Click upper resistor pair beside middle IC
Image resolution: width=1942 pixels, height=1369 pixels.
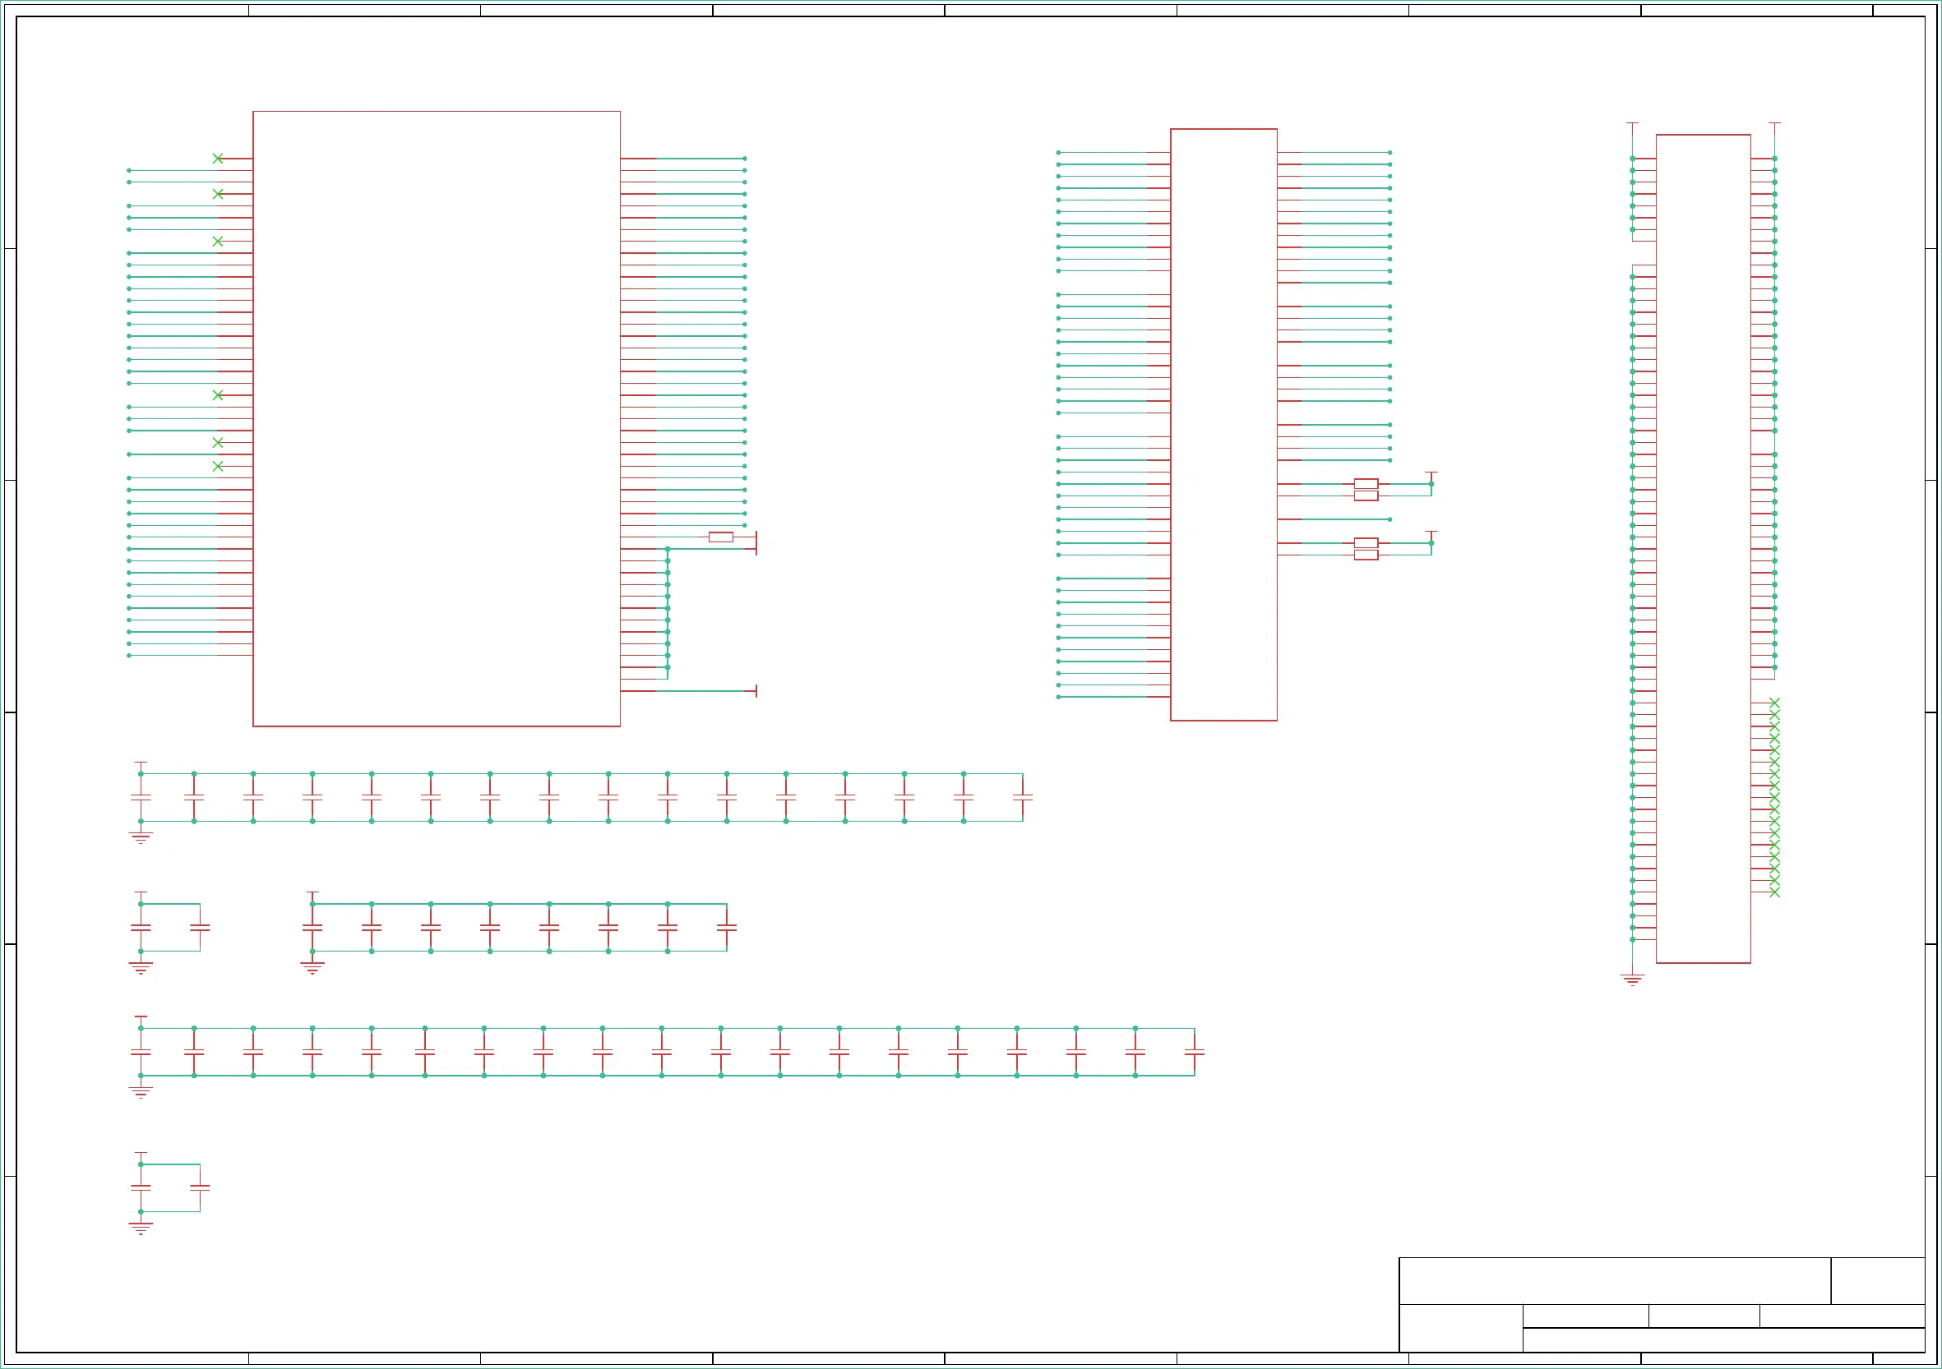coord(1366,490)
